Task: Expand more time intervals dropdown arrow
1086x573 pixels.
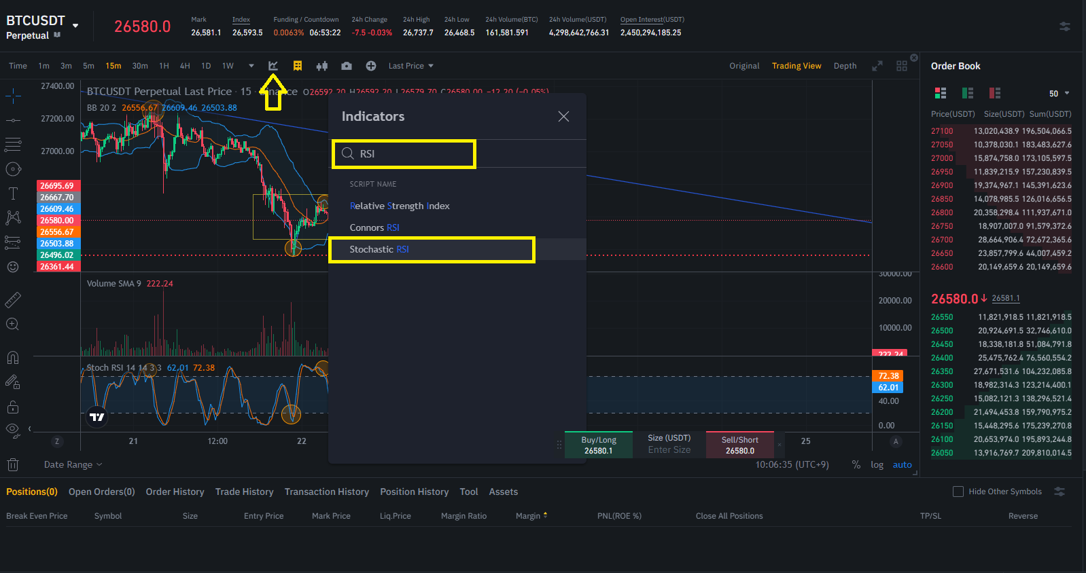Action: click(x=251, y=66)
